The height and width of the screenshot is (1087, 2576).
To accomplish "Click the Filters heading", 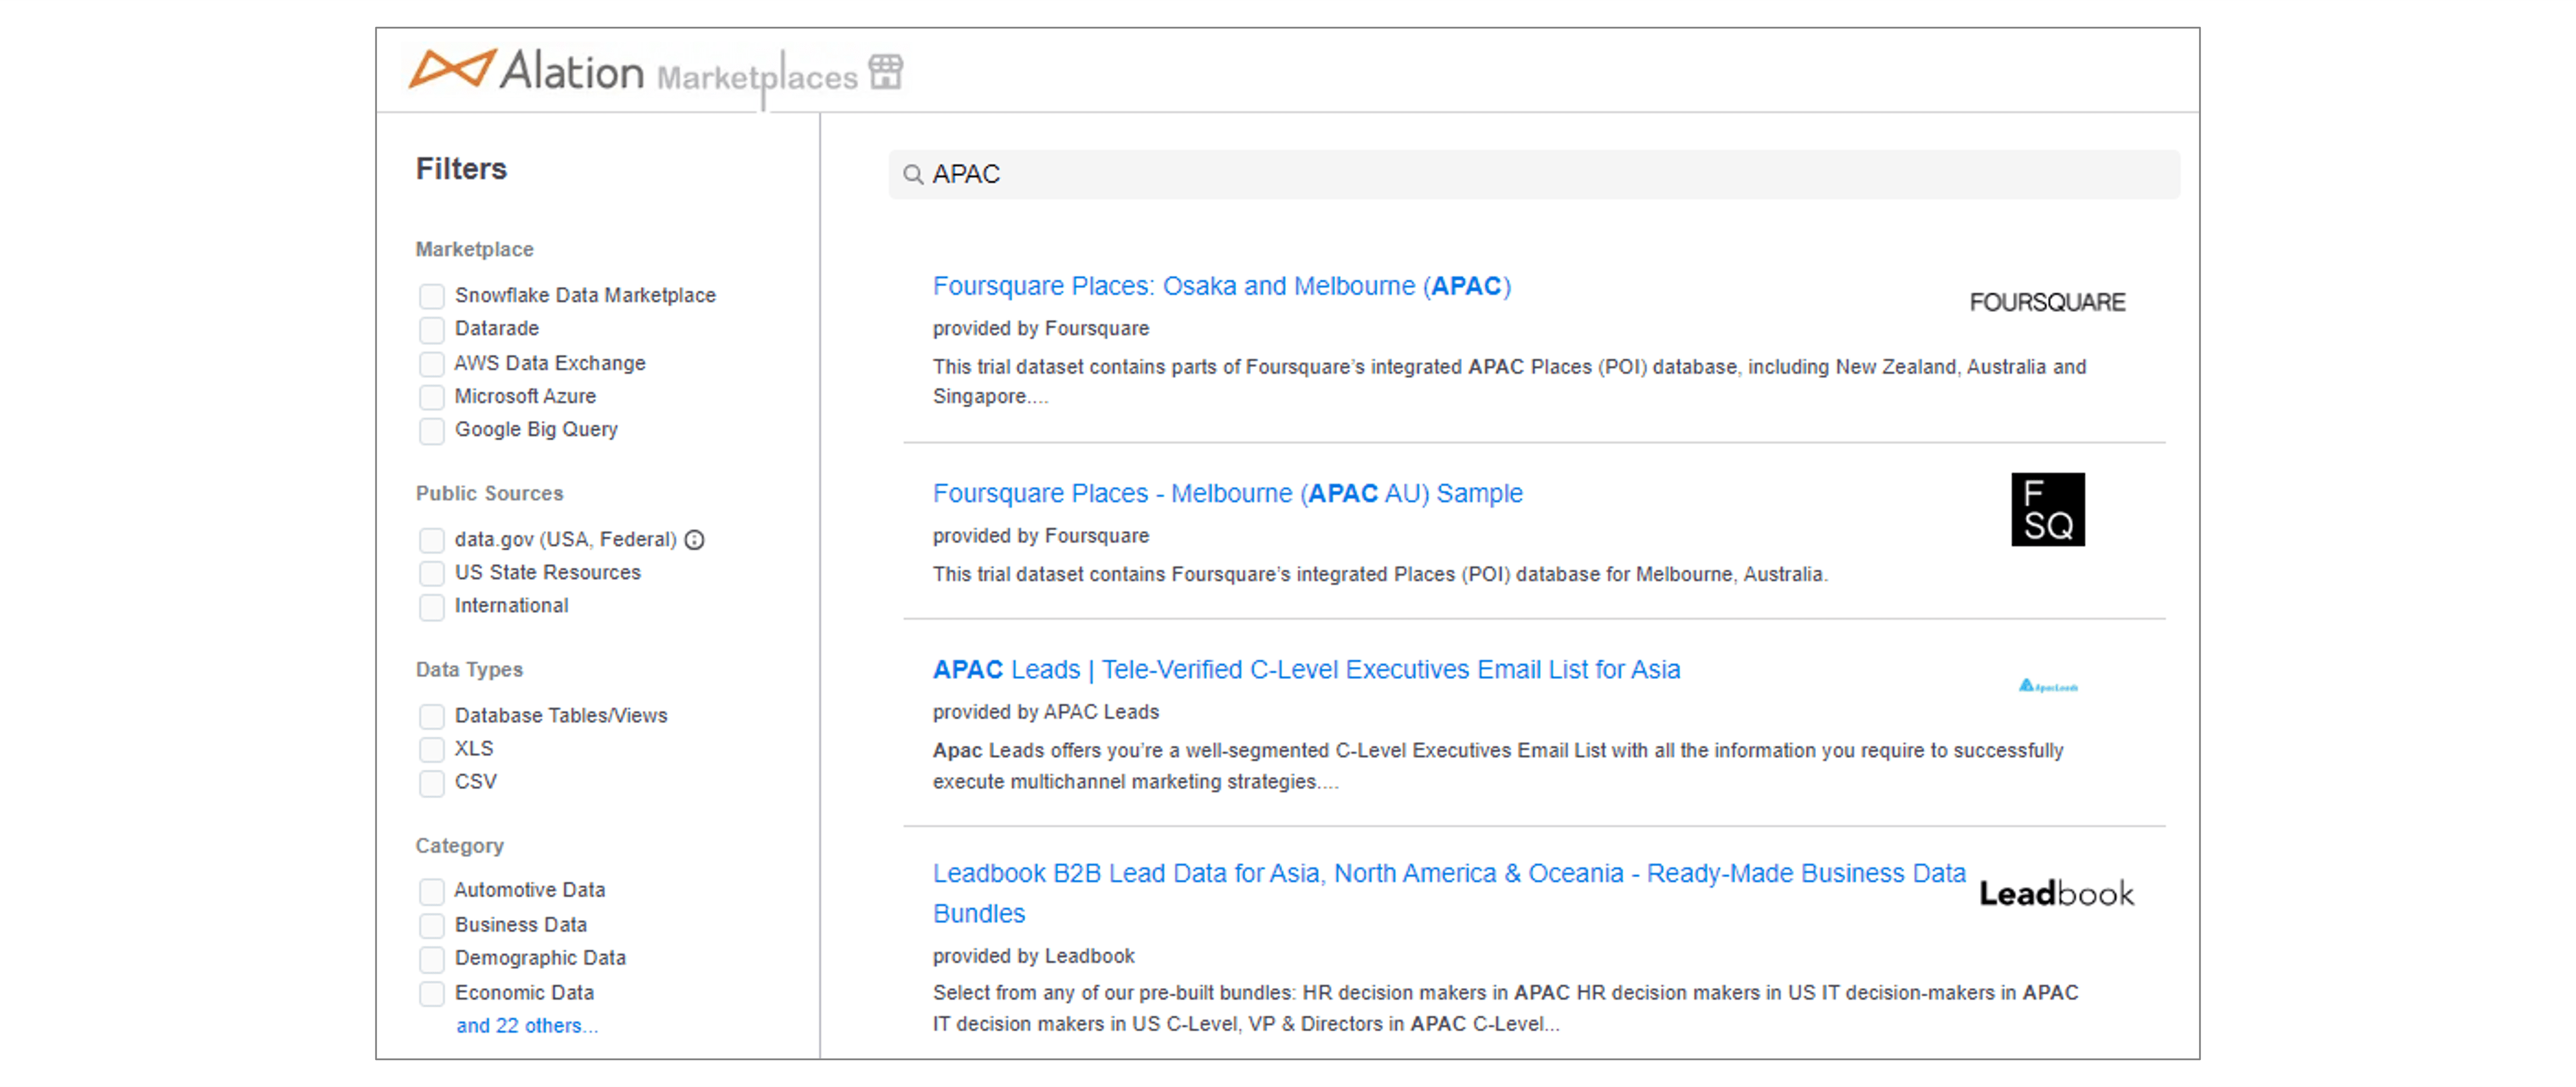I will [x=461, y=169].
